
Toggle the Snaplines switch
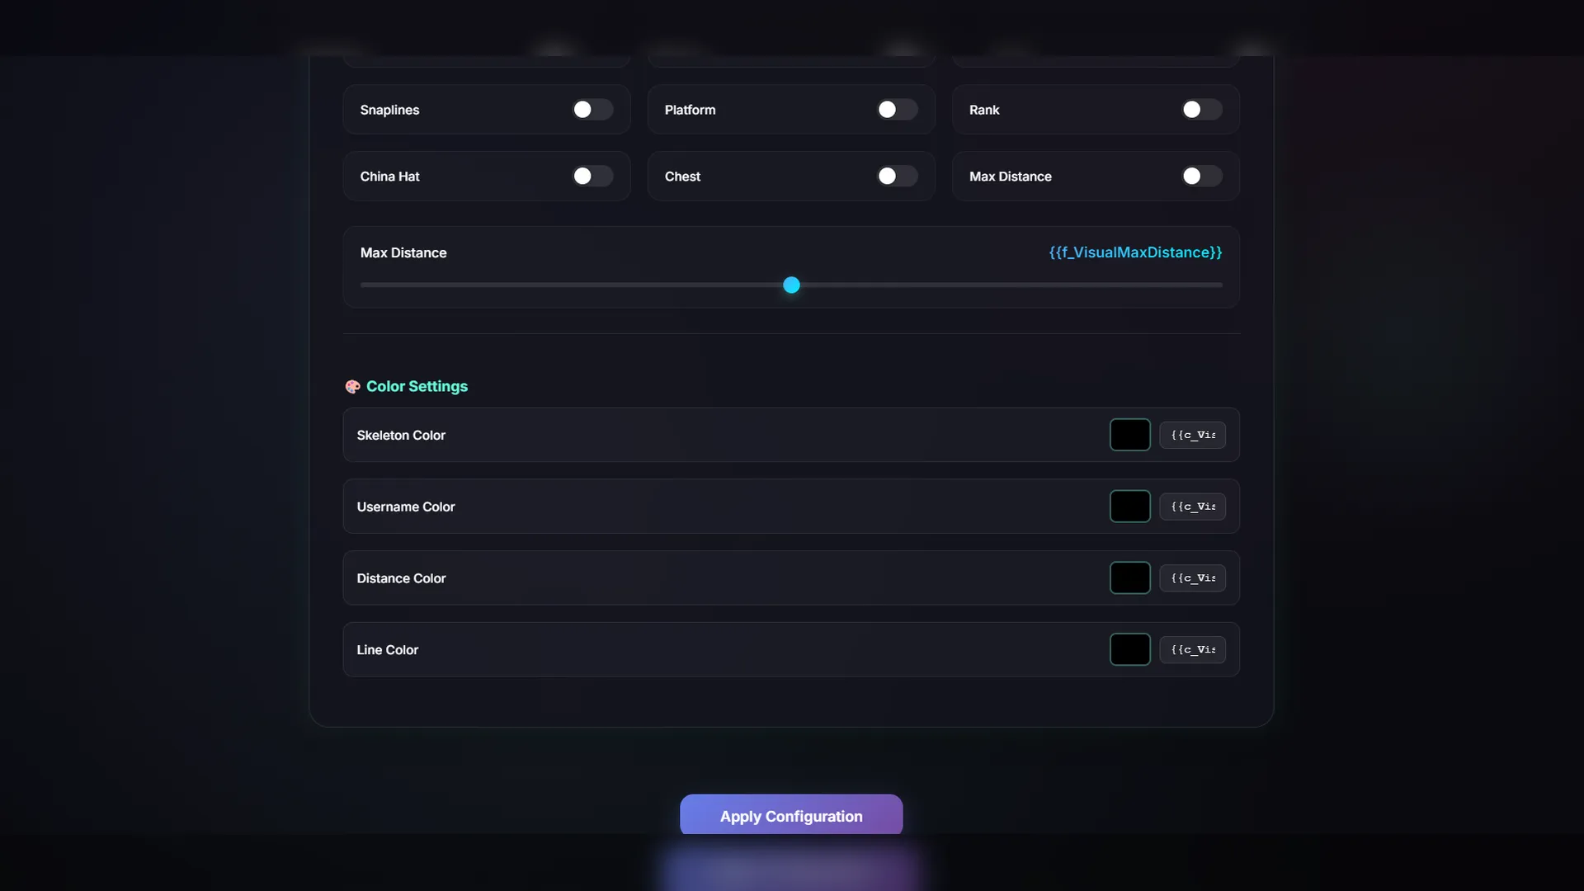(592, 110)
